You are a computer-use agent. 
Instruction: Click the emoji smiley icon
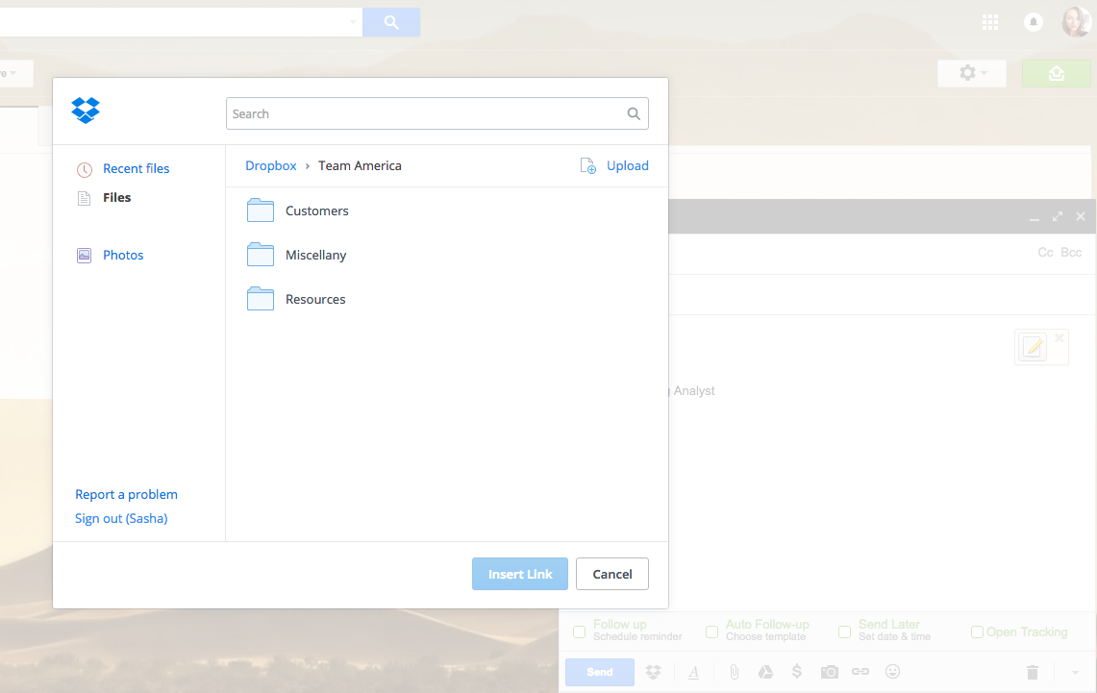coord(893,671)
